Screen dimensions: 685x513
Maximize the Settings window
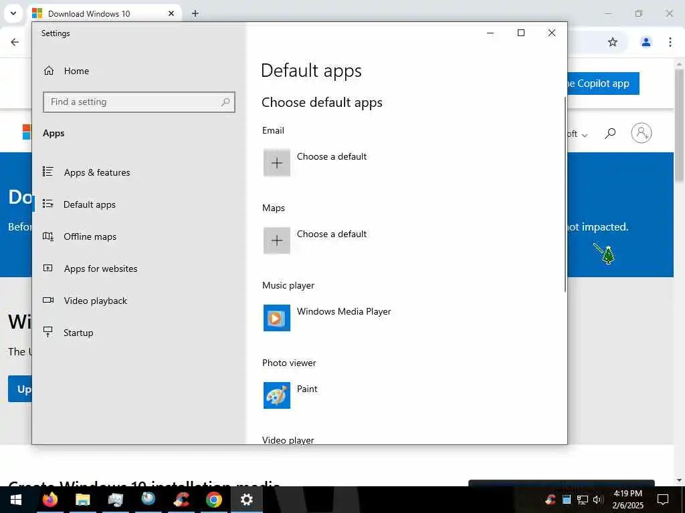tap(520, 33)
